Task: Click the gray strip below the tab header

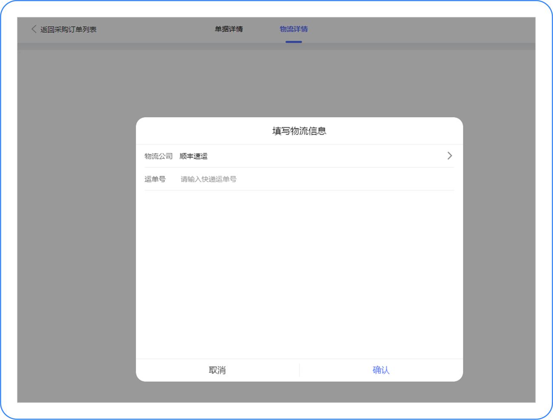Action: tap(276, 46)
